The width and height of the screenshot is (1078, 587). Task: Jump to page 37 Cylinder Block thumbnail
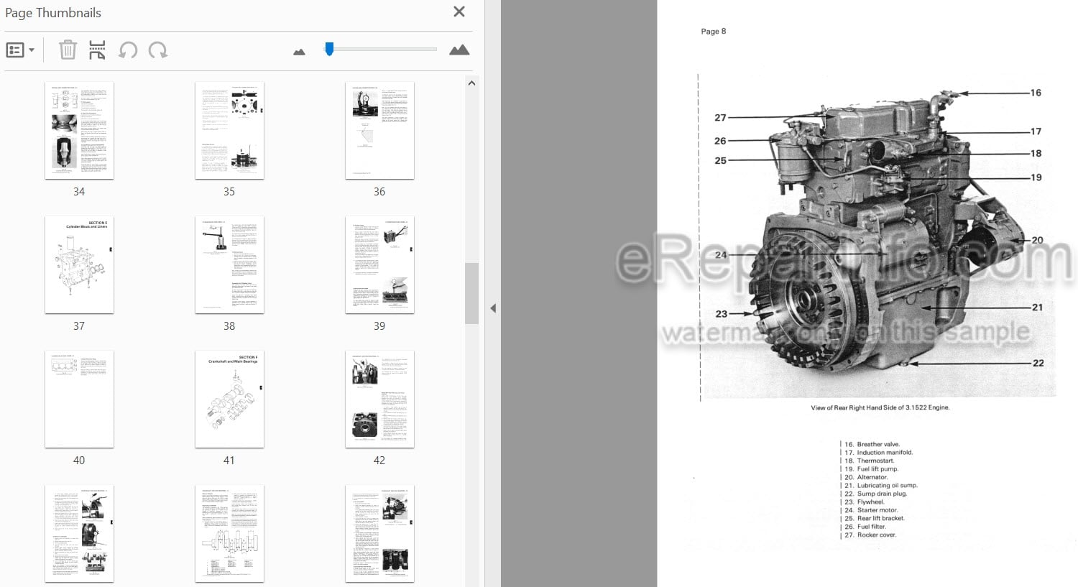coord(79,264)
